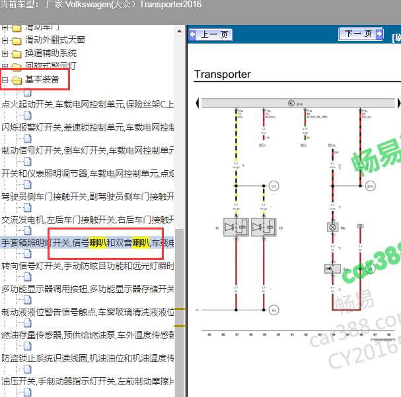The width and height of the screenshot is (401, 397).
Task: Expand the 换道辅助系统 folder node
Action: (x=5, y=53)
